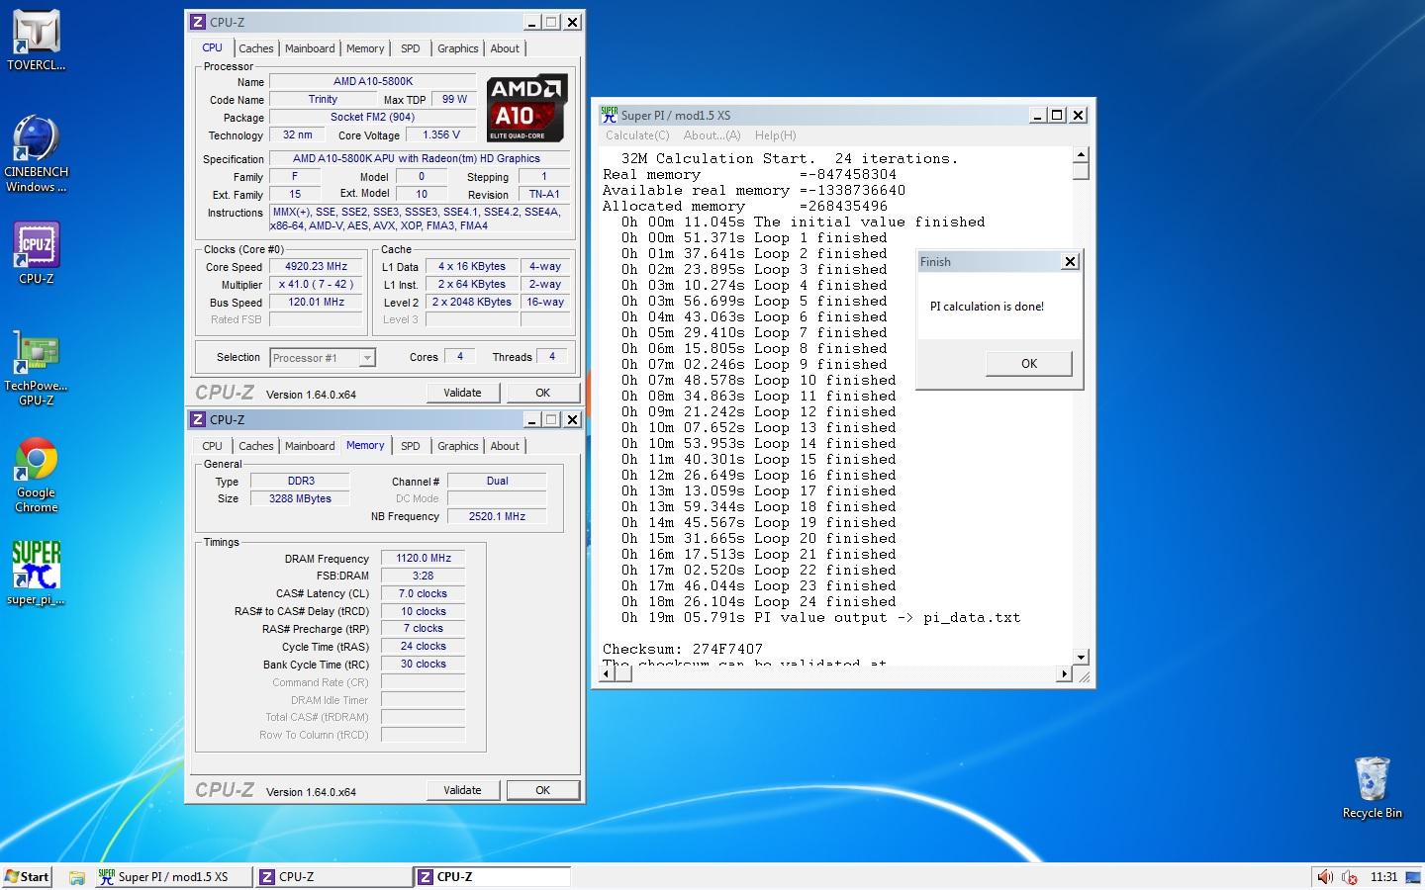Click the Z icon in upper CPU-Z title bar
Image resolution: width=1425 pixels, height=890 pixels.
(x=198, y=22)
